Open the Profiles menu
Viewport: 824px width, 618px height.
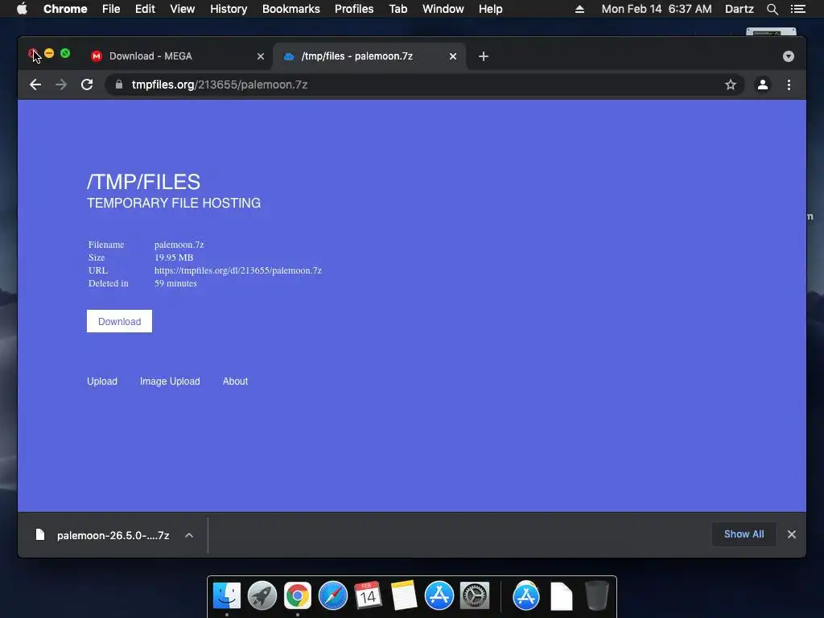tap(354, 9)
